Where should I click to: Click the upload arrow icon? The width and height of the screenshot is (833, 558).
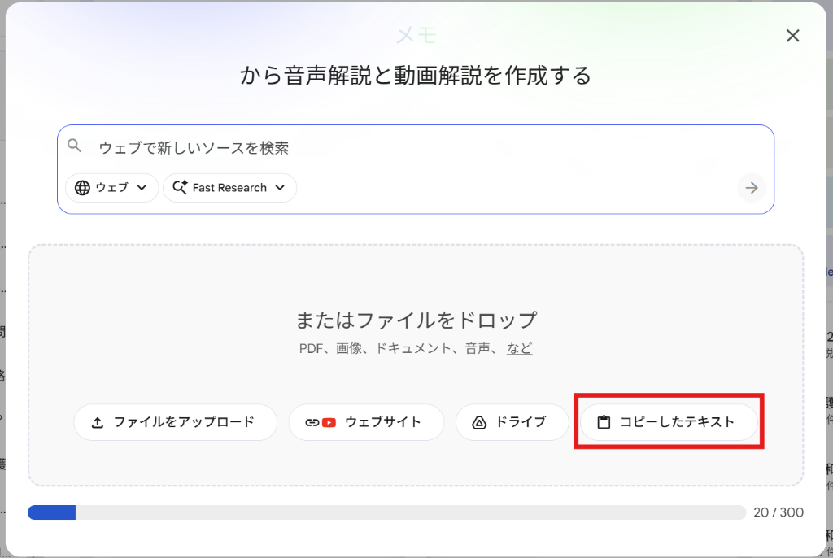coord(98,422)
